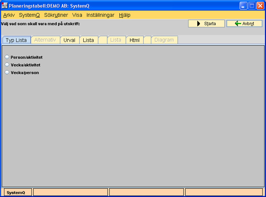This screenshot has width=266, height=197.
Task: Maximize the Planeringstabell window
Action: pyautogui.click(x=252, y=6)
